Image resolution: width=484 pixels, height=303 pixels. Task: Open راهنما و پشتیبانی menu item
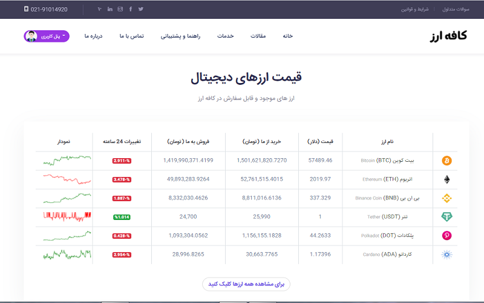click(180, 36)
